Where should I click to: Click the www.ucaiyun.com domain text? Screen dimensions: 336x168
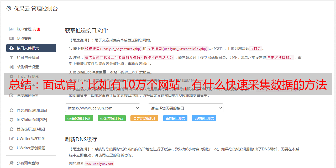tap(99, 164)
